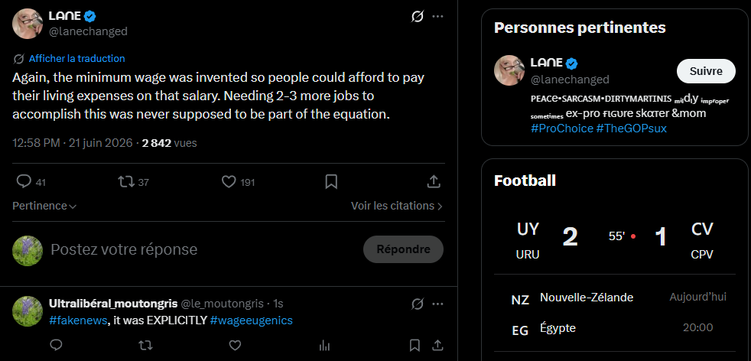This screenshot has height=361, width=751.
Task: Open the #ProChoice hashtag in bio
Action: (562, 128)
